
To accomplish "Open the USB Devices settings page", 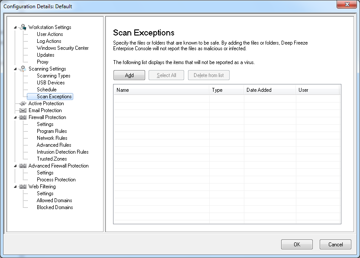I will (51, 83).
